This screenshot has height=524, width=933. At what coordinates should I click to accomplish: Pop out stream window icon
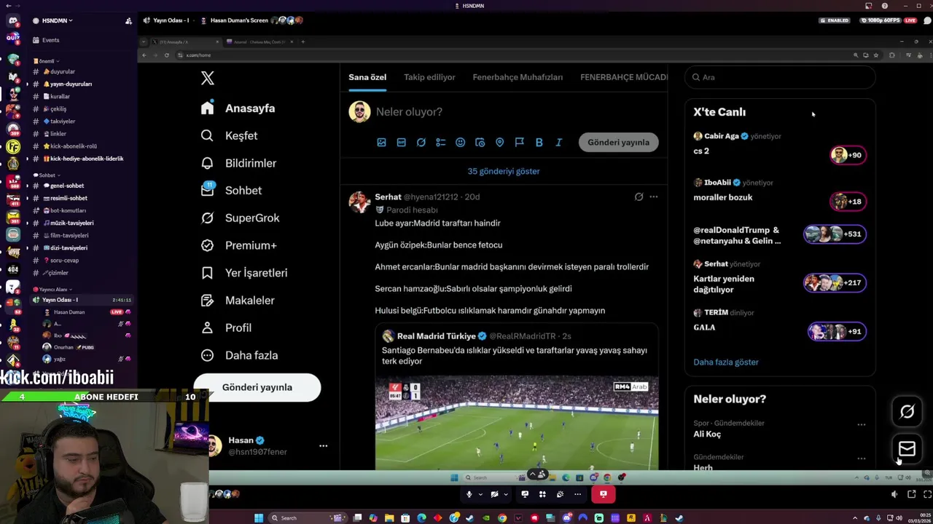coord(911,494)
